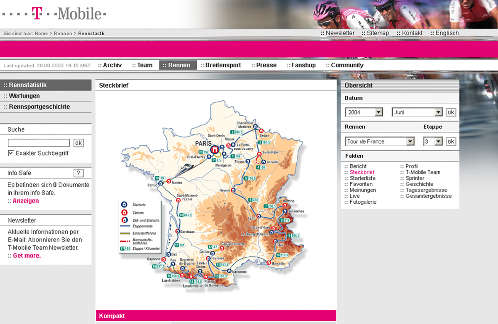
Task: Click the Info Safe question mark help icon
Action: [x=78, y=173]
